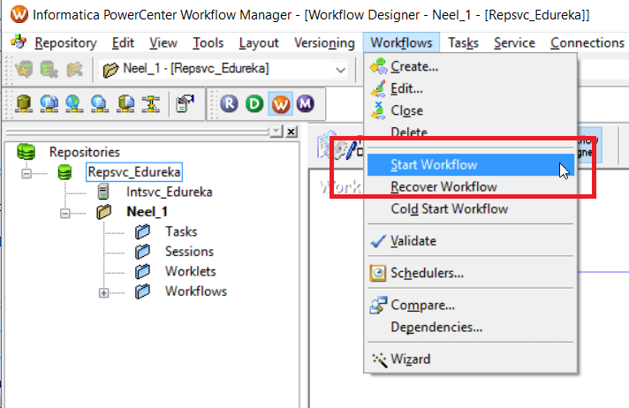
Task: Open the Layout menu
Action: tap(259, 42)
